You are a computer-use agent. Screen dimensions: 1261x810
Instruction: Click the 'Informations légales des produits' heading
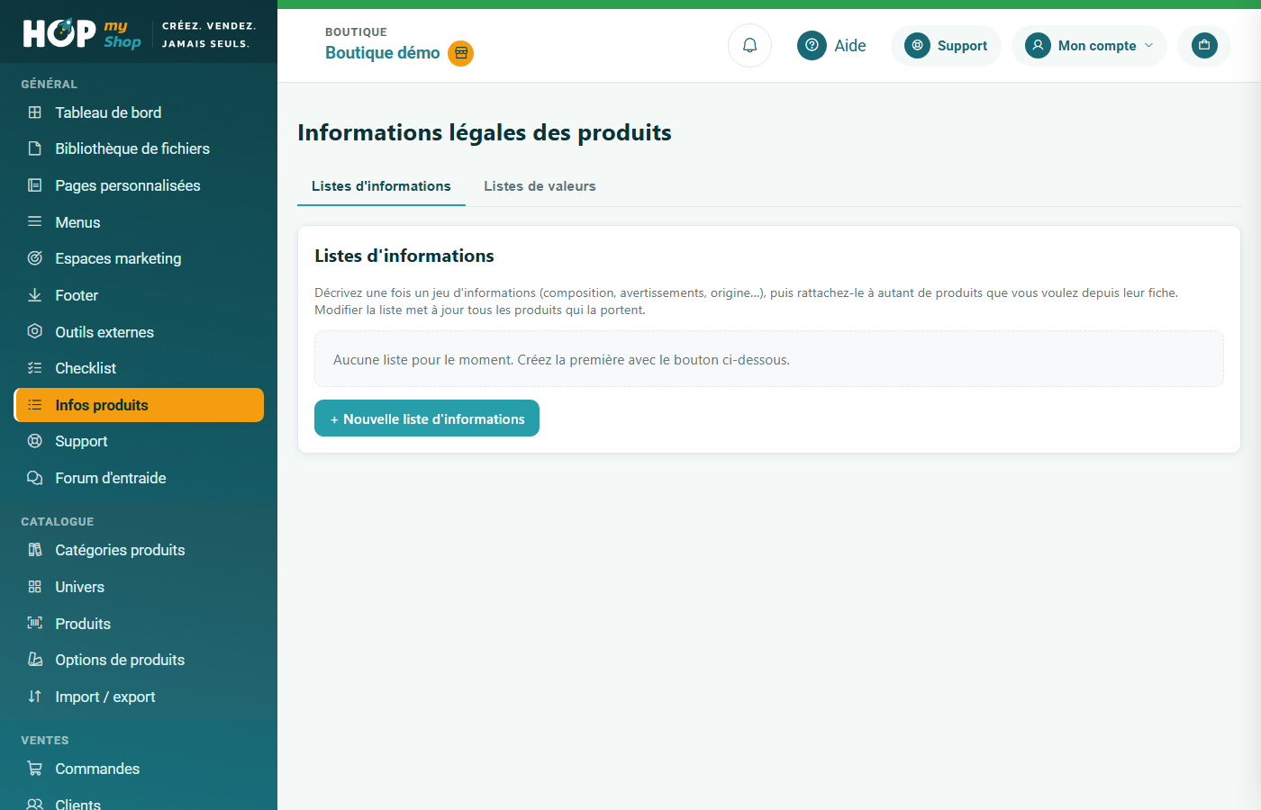pyautogui.click(x=485, y=133)
